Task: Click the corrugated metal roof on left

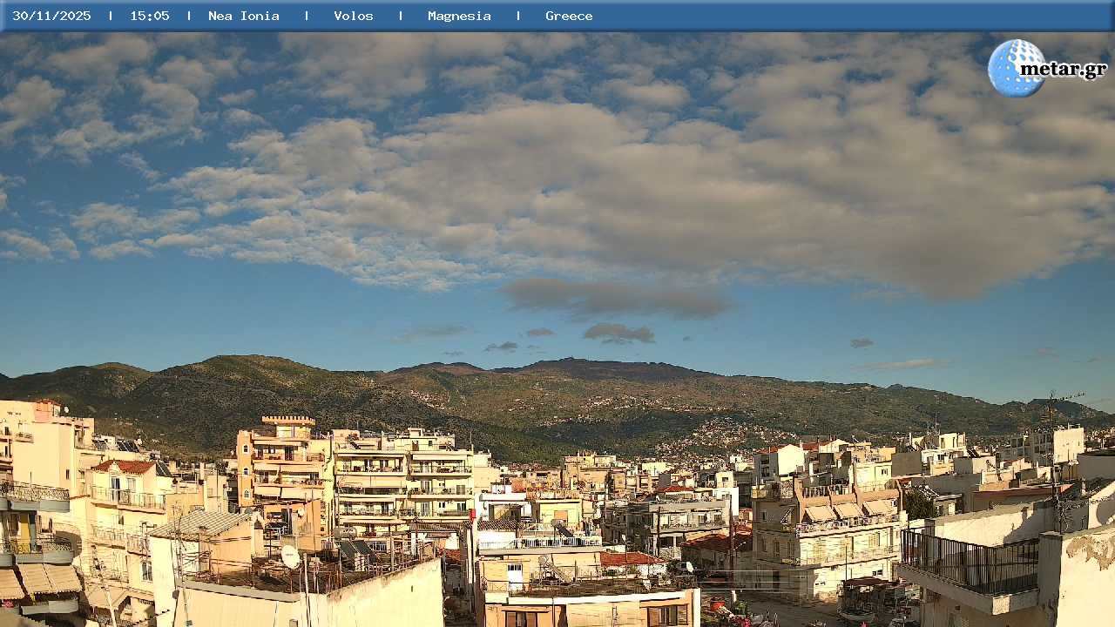Action: (x=199, y=522)
